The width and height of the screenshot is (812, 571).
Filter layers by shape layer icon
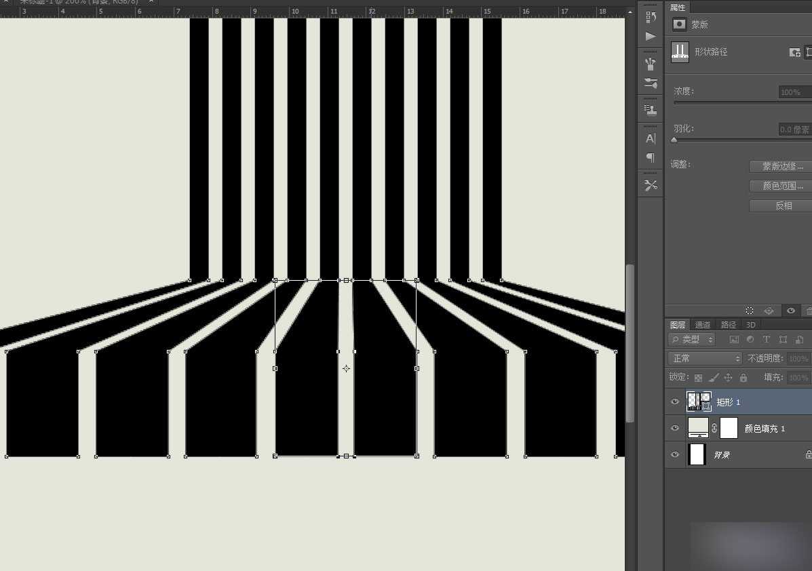click(x=783, y=340)
